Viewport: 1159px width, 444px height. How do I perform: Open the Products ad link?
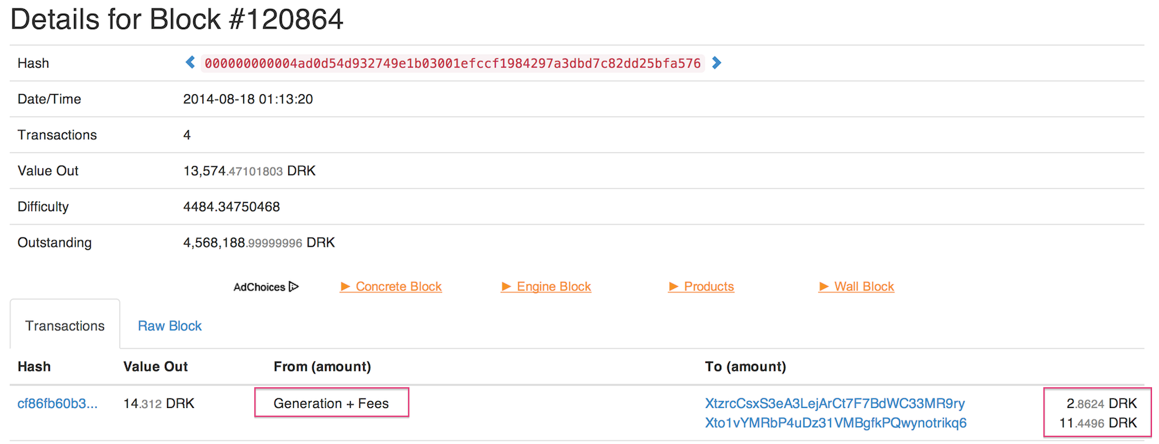click(709, 287)
